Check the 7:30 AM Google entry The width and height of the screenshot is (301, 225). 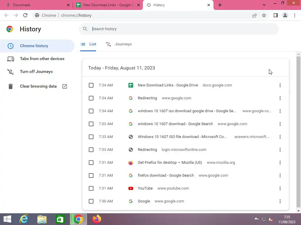click(91, 201)
